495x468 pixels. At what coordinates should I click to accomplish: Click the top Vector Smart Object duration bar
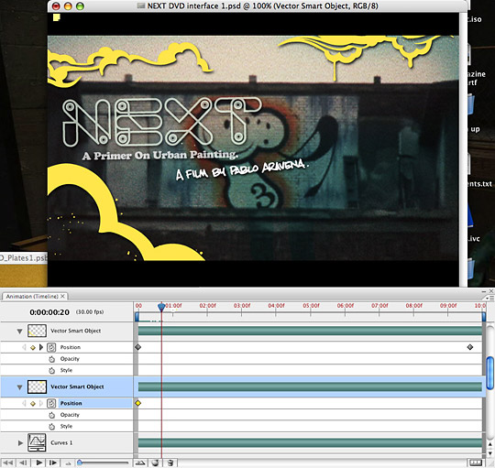coord(310,331)
